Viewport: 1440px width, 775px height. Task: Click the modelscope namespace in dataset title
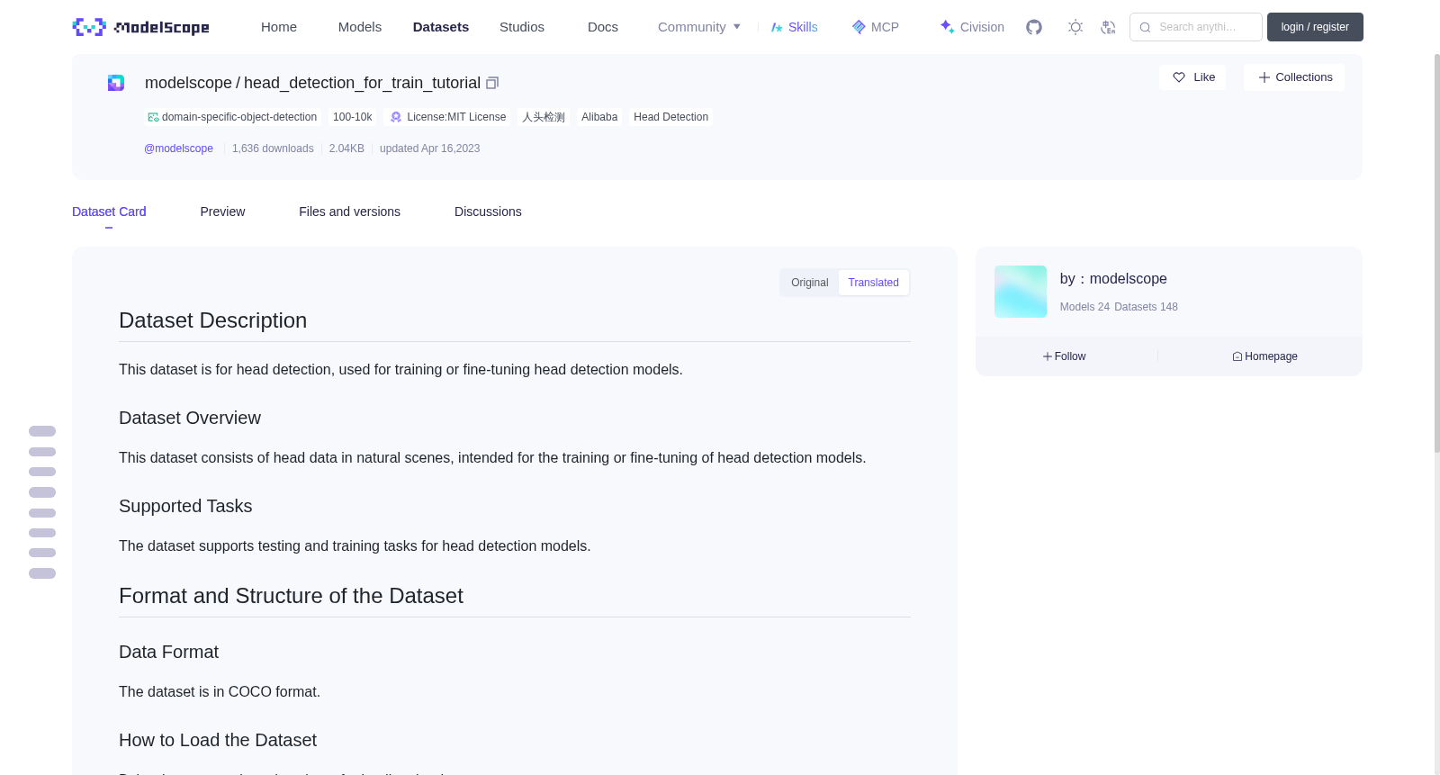[x=188, y=83]
